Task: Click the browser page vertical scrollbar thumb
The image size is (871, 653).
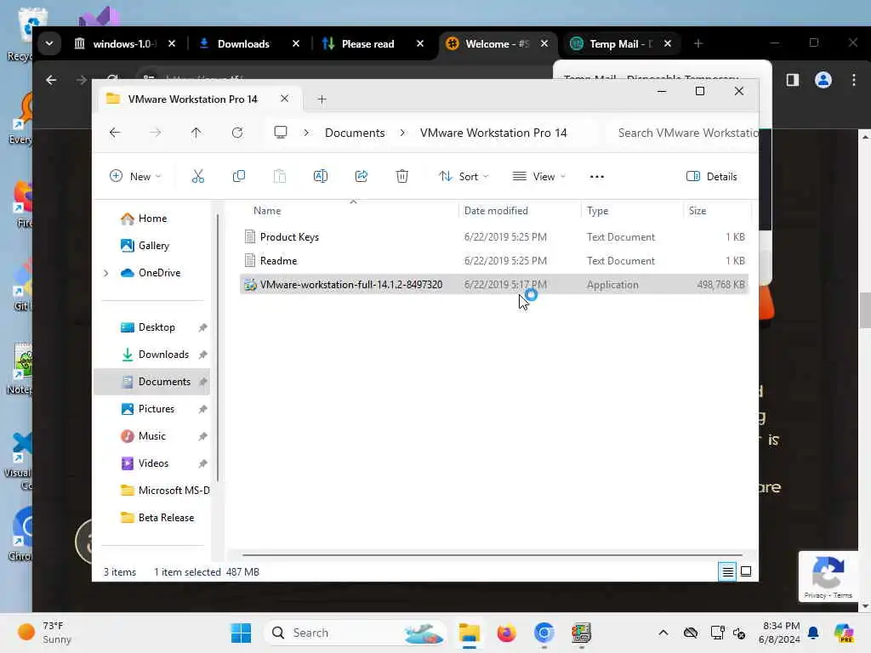Action: click(865, 309)
